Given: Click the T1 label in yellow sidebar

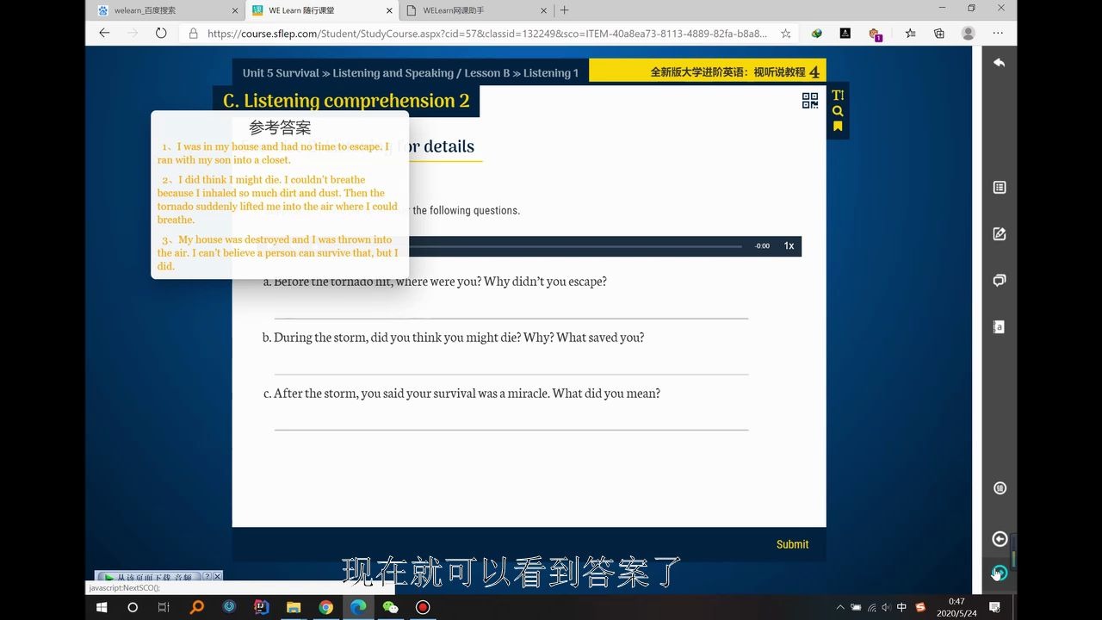Looking at the screenshot, I should click(x=838, y=96).
